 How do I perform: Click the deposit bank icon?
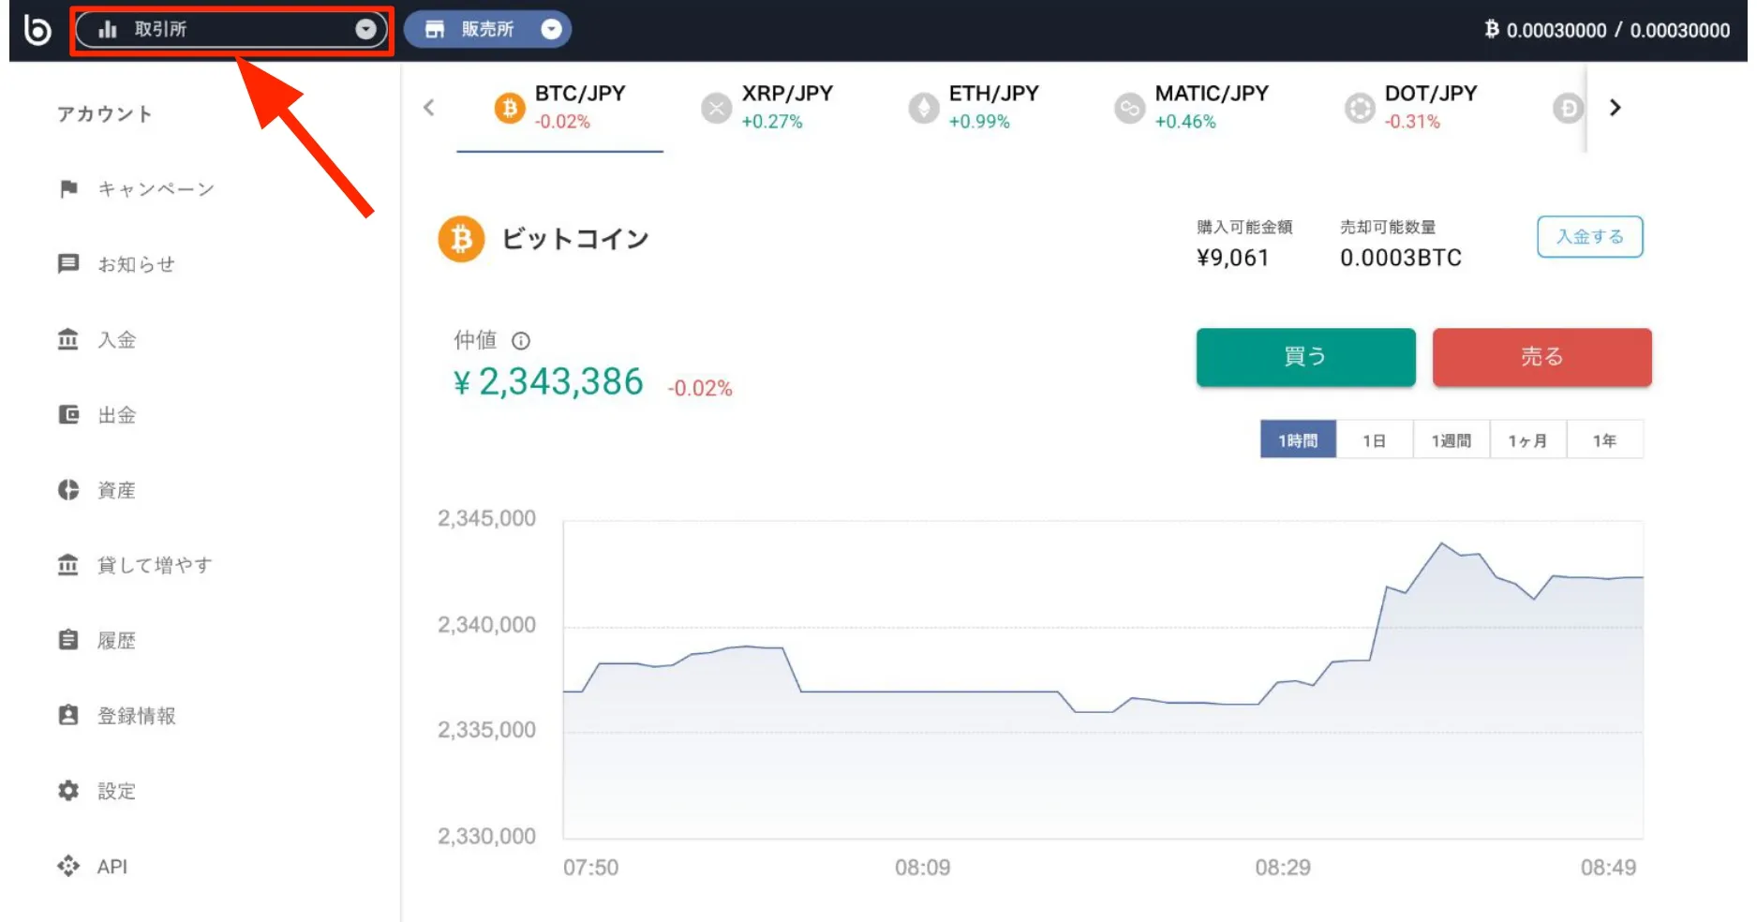(x=68, y=339)
